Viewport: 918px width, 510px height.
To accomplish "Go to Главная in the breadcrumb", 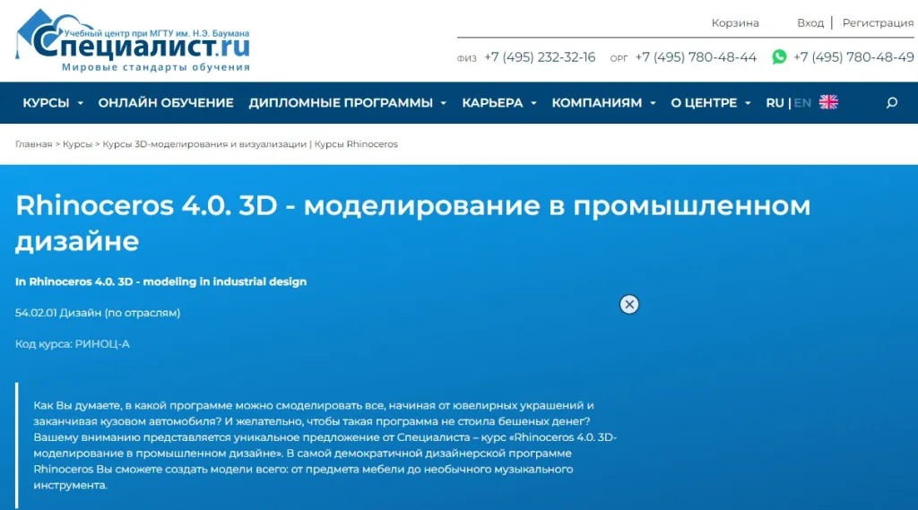I will (x=33, y=144).
